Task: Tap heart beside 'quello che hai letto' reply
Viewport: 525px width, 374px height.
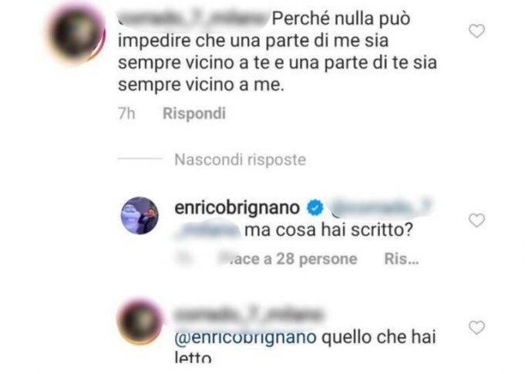Action: [476, 328]
